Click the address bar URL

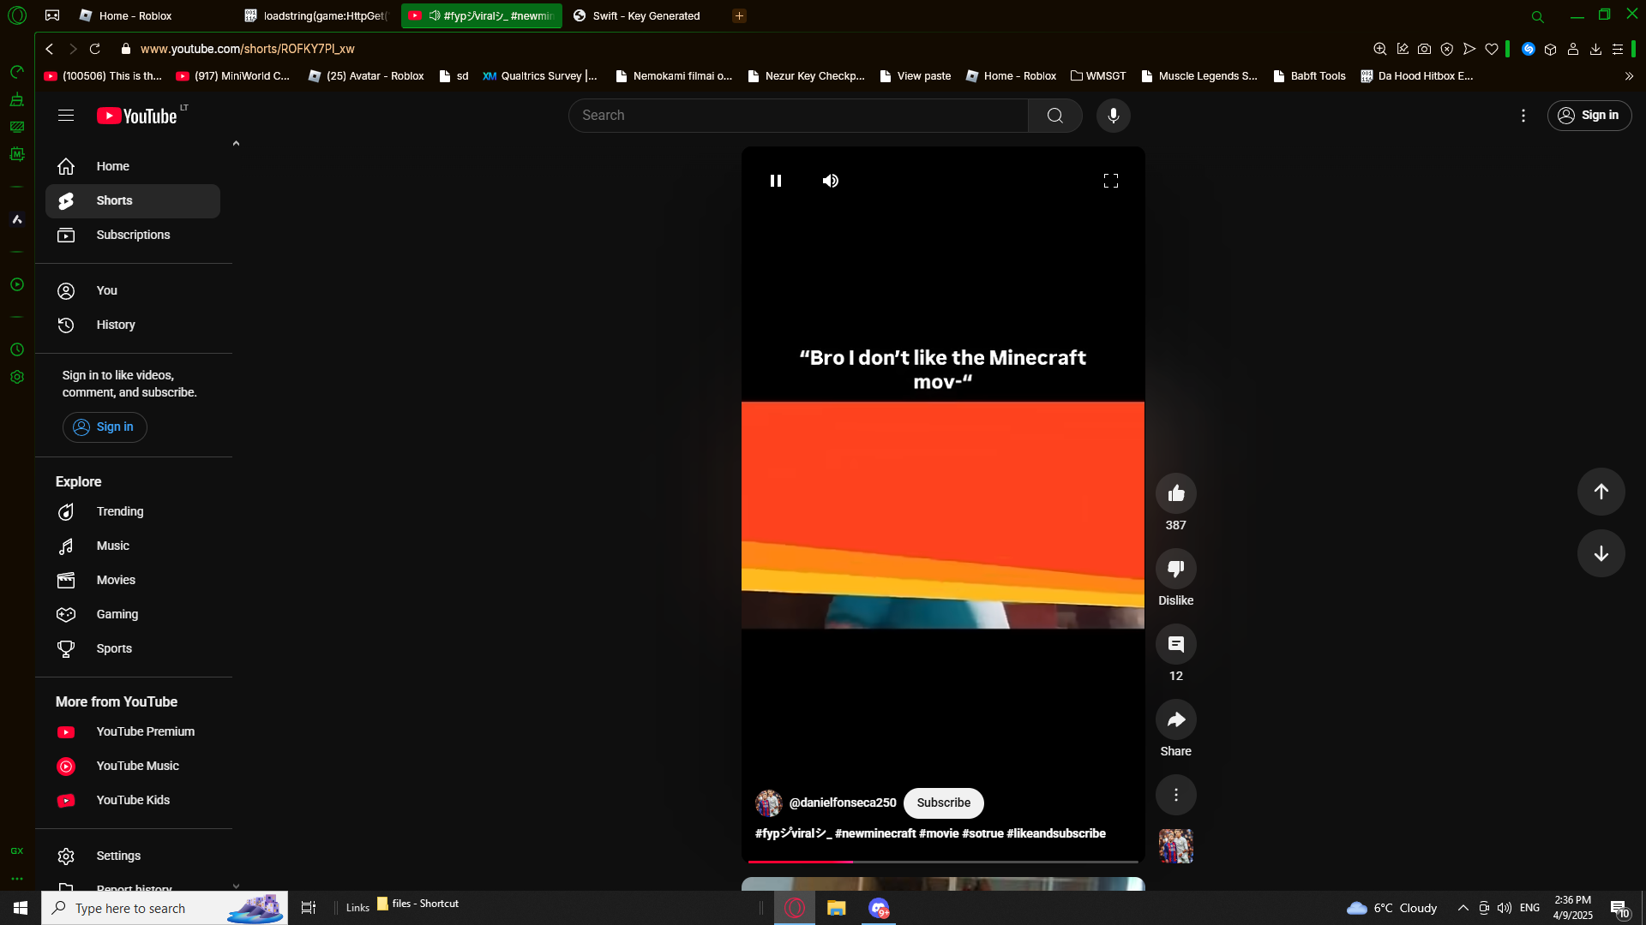click(248, 49)
